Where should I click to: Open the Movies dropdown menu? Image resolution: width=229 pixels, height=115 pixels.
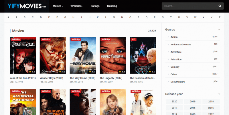[x=58, y=6]
